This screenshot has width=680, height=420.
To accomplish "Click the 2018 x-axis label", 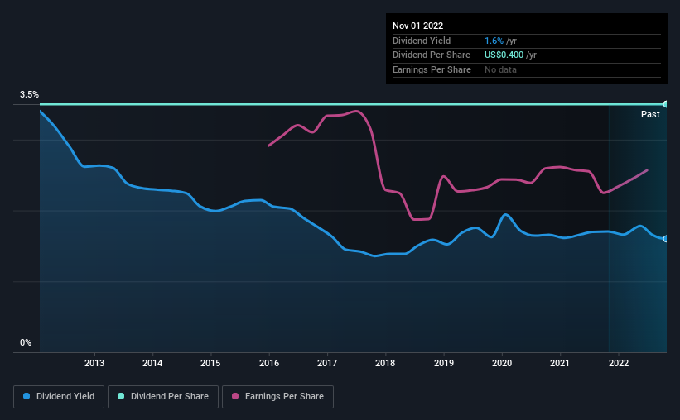I will (x=385, y=363).
